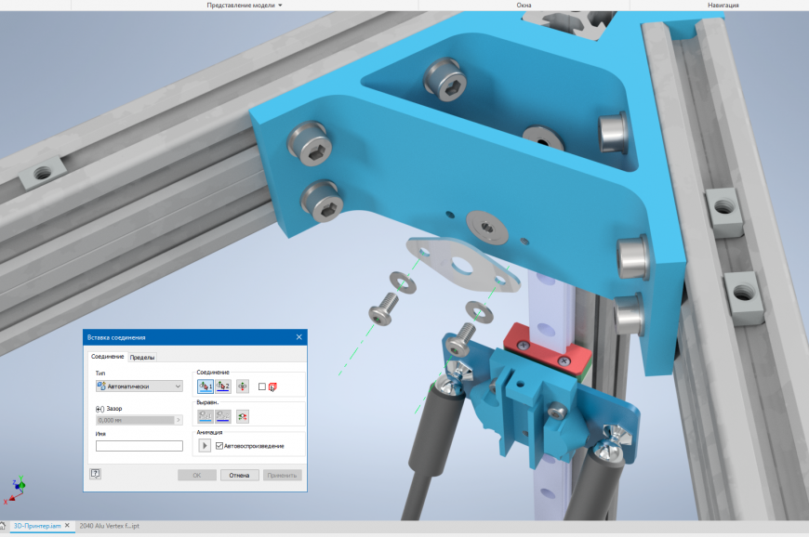Click the OK button
The width and height of the screenshot is (809, 537).
click(197, 475)
